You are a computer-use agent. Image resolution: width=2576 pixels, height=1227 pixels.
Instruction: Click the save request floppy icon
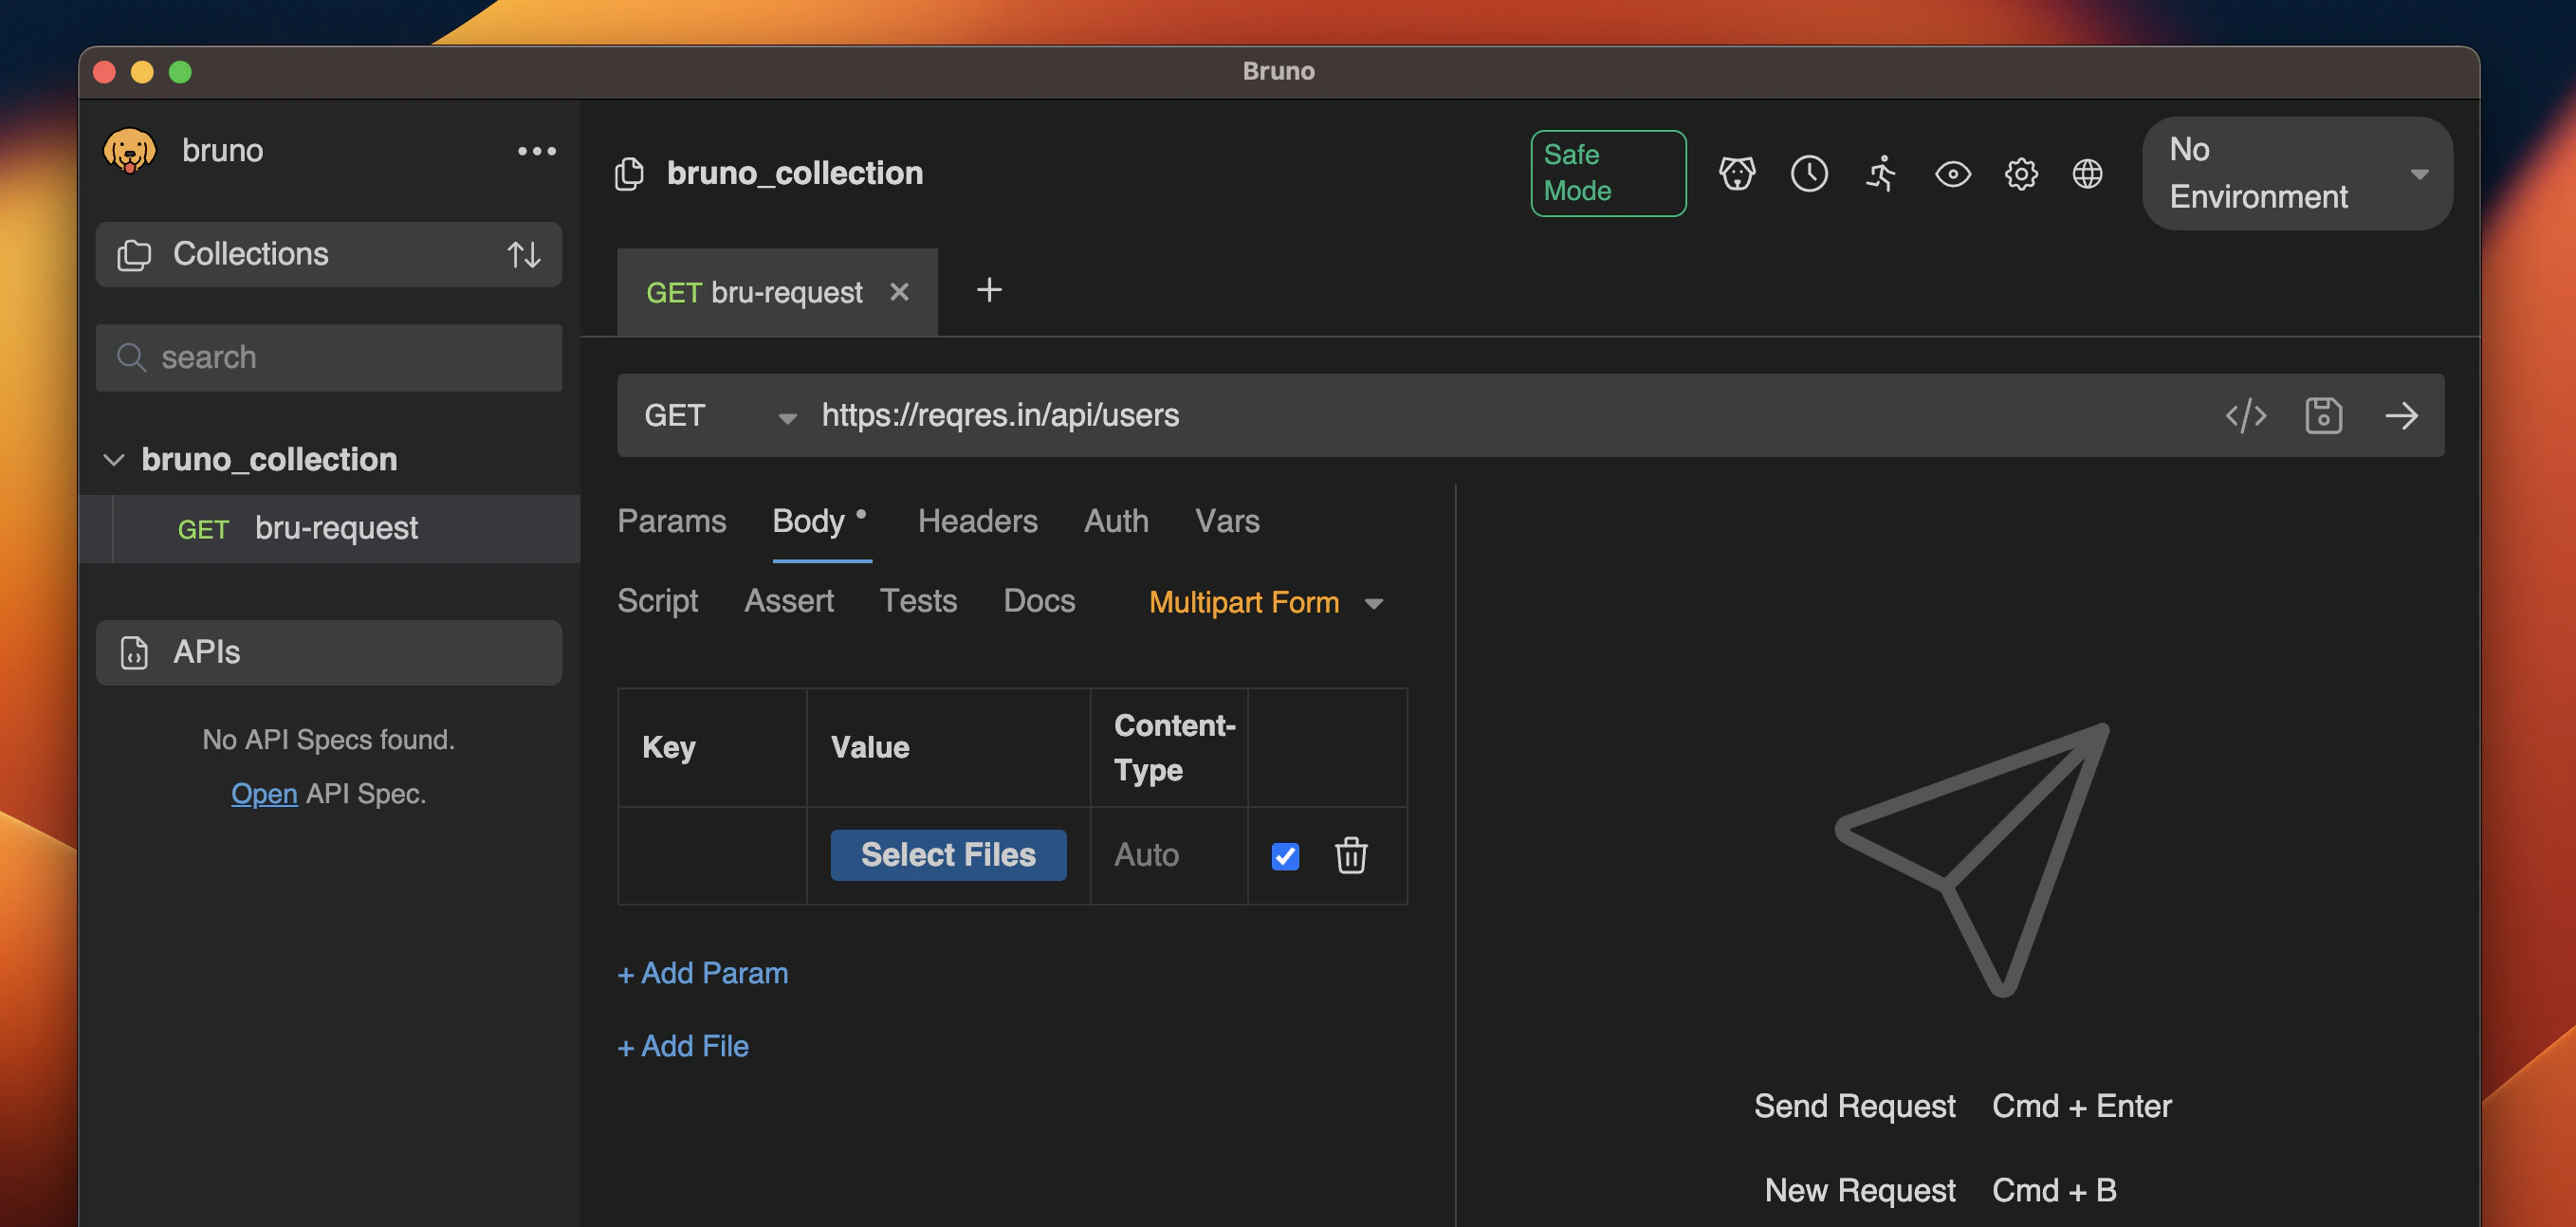pyautogui.click(x=2322, y=415)
